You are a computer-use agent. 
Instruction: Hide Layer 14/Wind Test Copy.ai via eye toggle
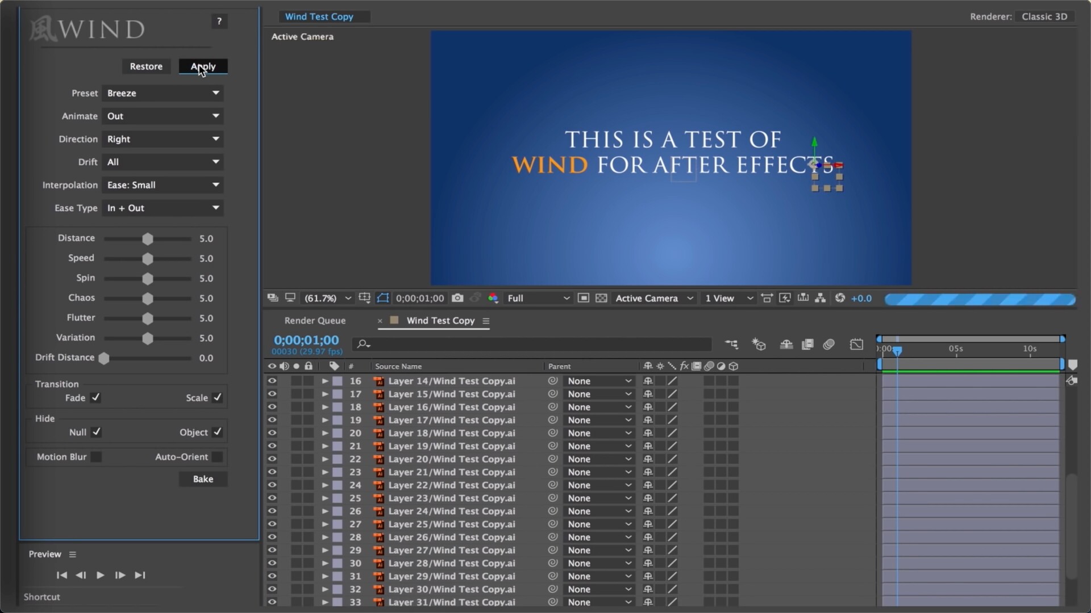click(272, 381)
